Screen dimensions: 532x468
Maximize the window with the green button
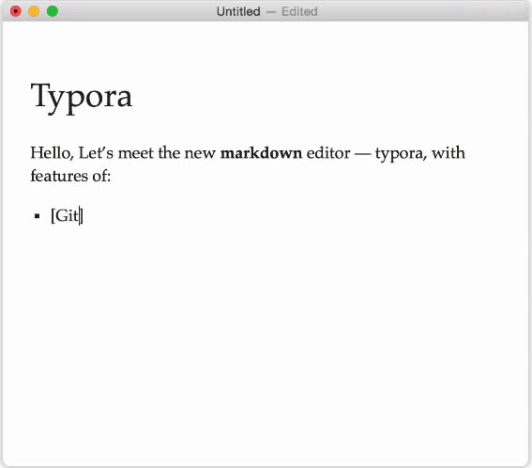[53, 11]
